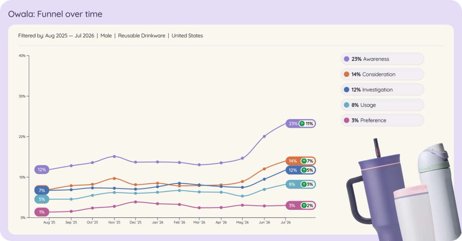The height and width of the screenshot is (241, 462).
Task: Click the United States filter text
Action: click(187, 35)
